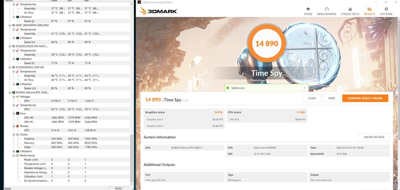400x190 pixels.
Task: Click the 3DMark logo in the header
Action: pyautogui.click(x=158, y=11)
